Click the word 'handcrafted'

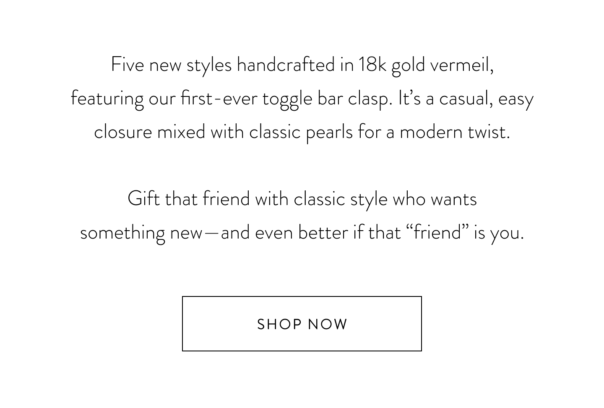pos(286,65)
